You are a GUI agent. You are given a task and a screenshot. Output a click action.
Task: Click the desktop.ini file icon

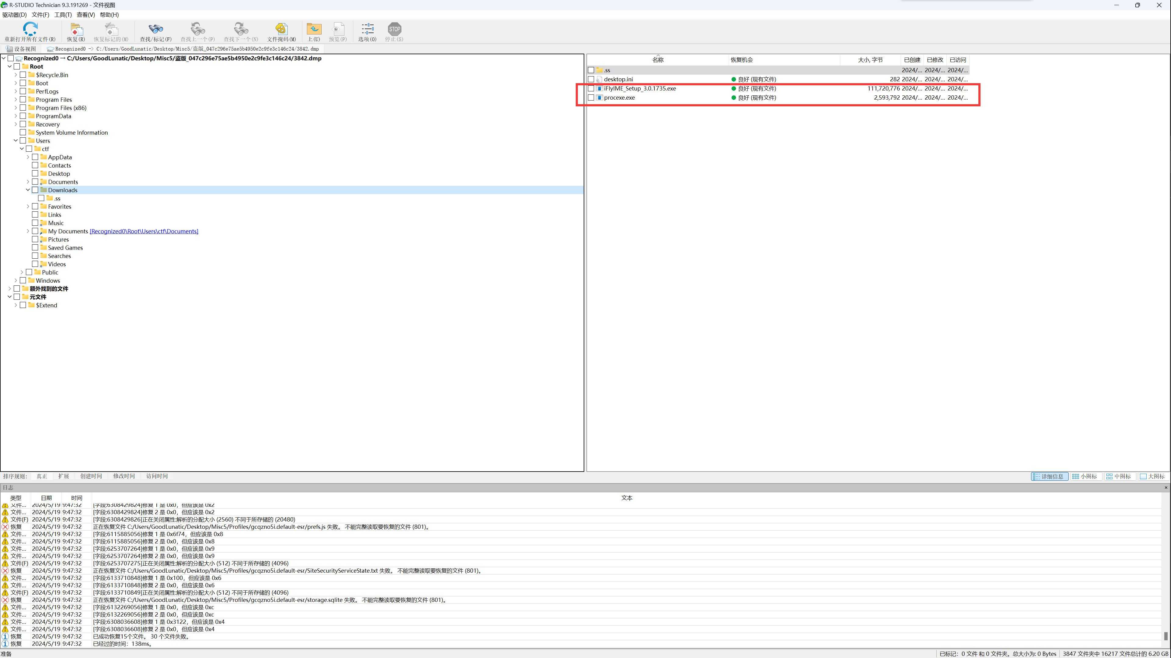pos(599,79)
